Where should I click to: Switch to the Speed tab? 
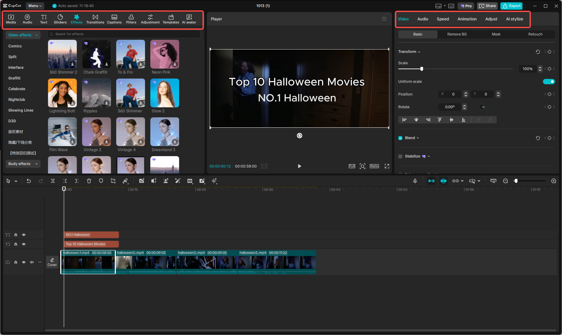(x=443, y=19)
